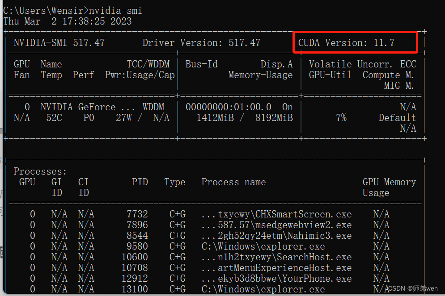Click the 27W power usage value
Image resolution: width=445 pixels, height=296 pixels.
click(124, 117)
